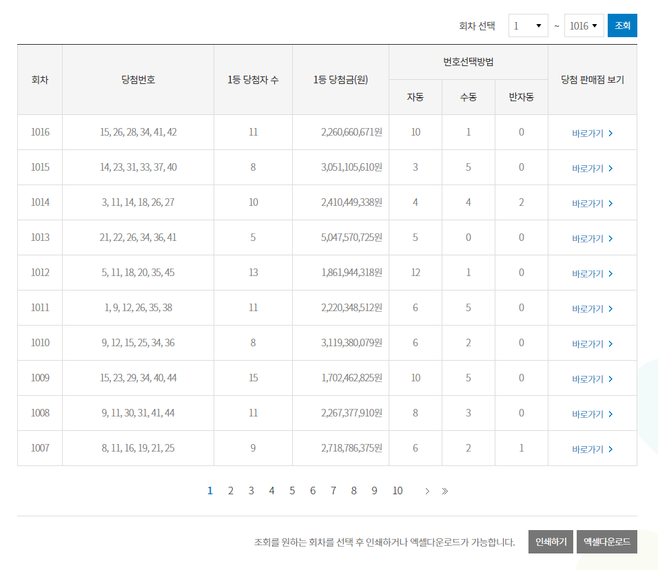
Task: Open the start round dropdown showing 1
Action: click(528, 25)
